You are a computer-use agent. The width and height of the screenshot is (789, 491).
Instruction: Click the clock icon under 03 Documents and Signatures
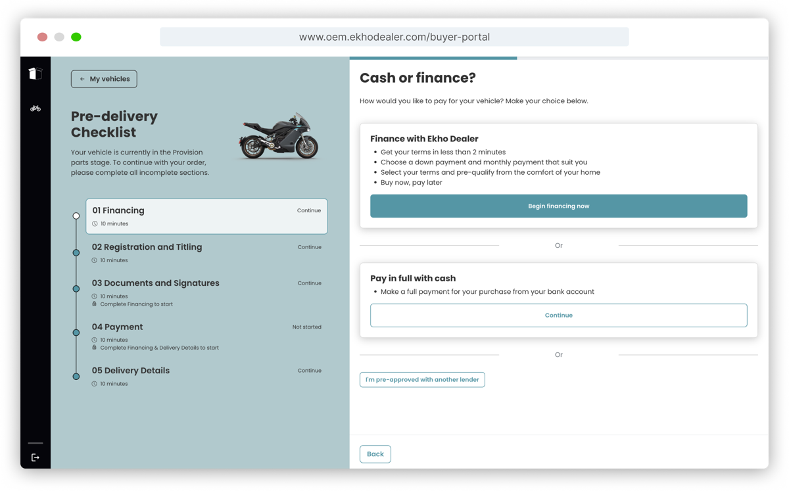95,296
